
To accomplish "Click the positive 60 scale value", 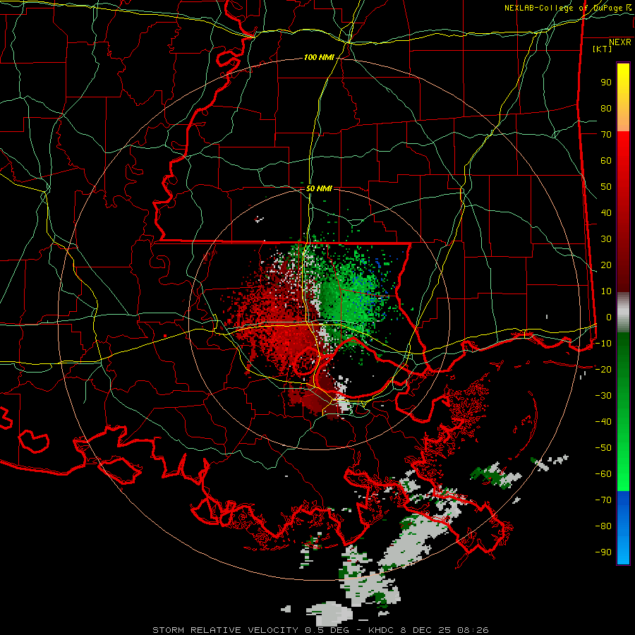I will click(606, 160).
